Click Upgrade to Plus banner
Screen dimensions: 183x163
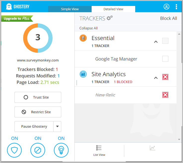[x=17, y=18]
